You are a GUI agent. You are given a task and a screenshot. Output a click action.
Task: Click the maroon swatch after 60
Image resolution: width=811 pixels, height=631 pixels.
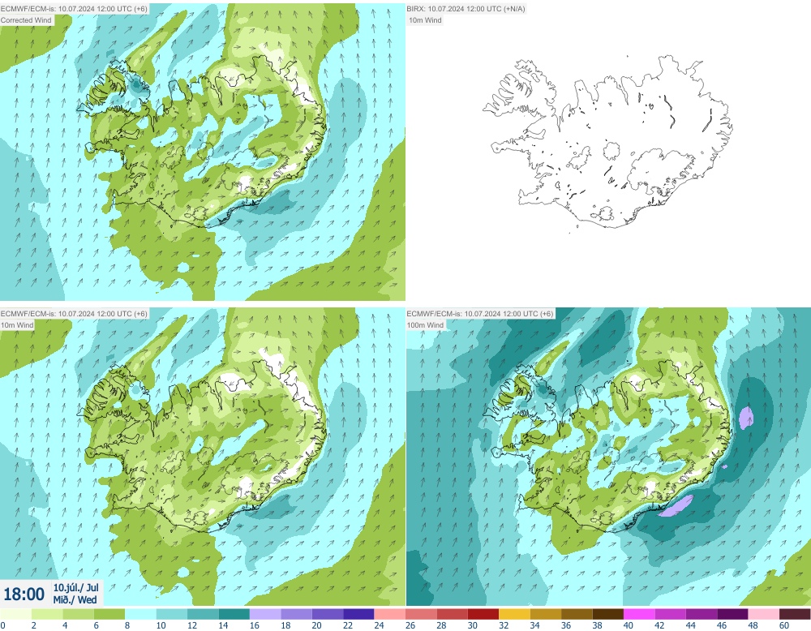pos(795,614)
